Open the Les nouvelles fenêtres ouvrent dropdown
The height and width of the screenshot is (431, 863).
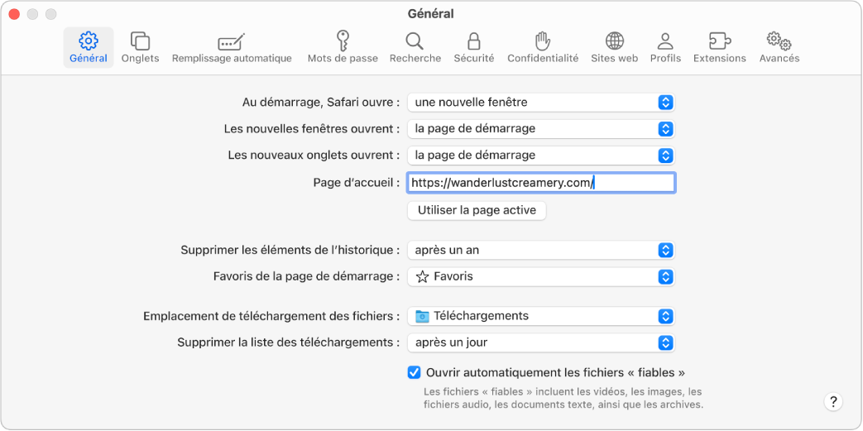(542, 129)
